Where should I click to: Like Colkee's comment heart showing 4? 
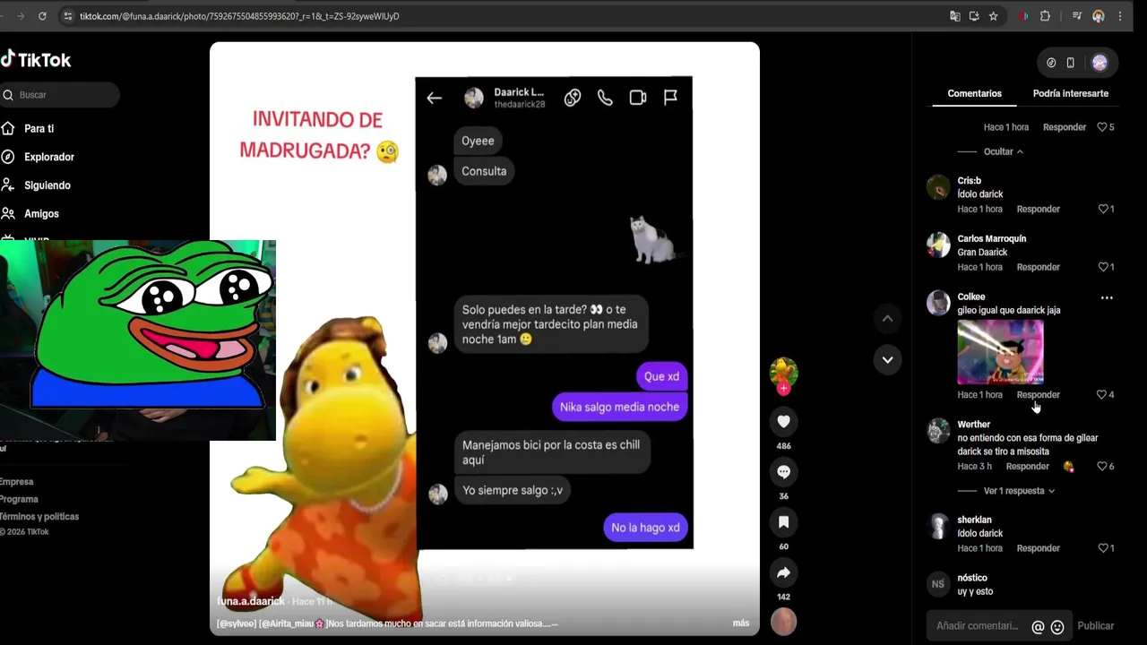point(1102,394)
